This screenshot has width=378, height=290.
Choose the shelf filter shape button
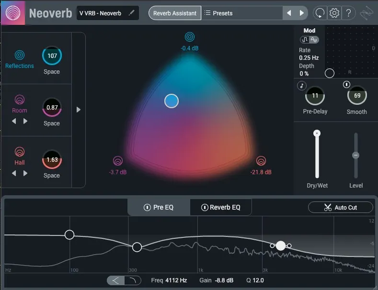pos(116,280)
